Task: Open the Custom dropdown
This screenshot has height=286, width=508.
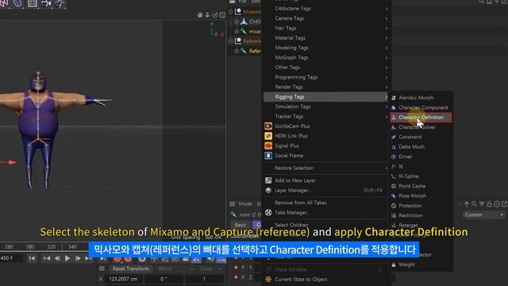Action: pyautogui.click(x=483, y=214)
